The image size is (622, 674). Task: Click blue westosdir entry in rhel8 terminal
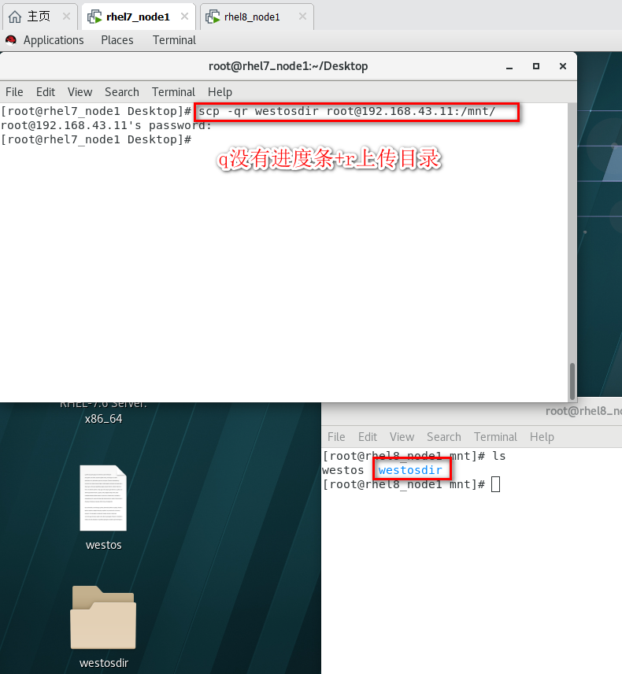tap(410, 470)
